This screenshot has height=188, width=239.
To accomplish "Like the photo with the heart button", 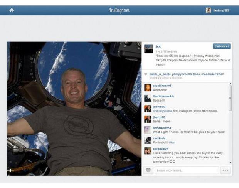I will coord(148,170).
